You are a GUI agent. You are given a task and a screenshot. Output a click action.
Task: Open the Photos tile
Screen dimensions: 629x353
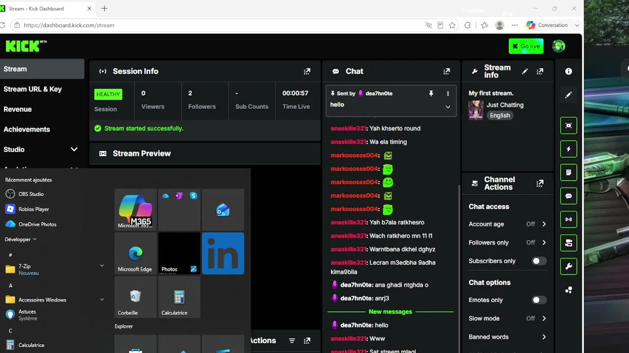pos(179,253)
